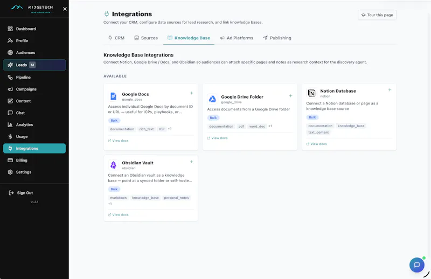Viewport: 431px width, 279px height.
Task: Click the Google Docs file icon
Action: (113, 96)
